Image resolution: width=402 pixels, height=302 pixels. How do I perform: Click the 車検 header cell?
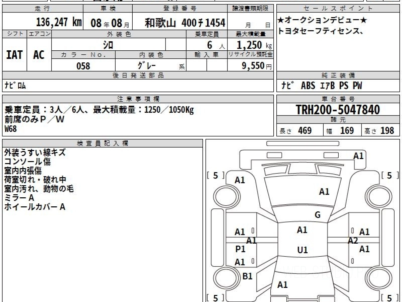click(108, 9)
